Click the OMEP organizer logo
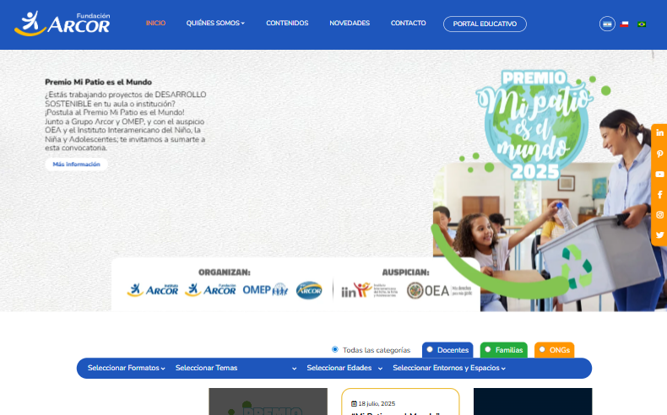Image resolution: width=667 pixels, height=415 pixels. pos(265,290)
